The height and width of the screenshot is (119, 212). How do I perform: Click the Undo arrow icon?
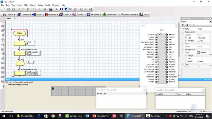click(x=34, y=9)
